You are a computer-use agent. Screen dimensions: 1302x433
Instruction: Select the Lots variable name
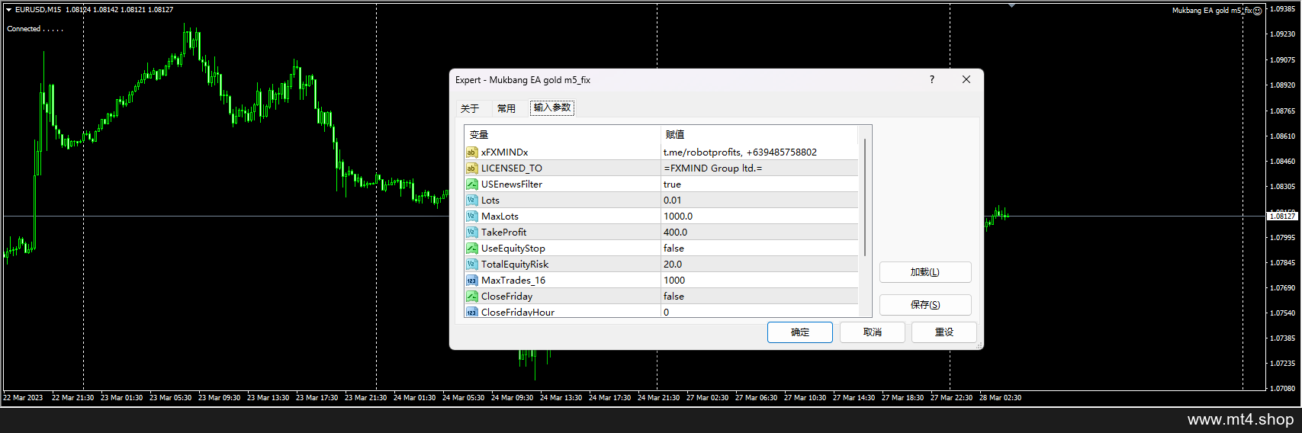pos(490,200)
